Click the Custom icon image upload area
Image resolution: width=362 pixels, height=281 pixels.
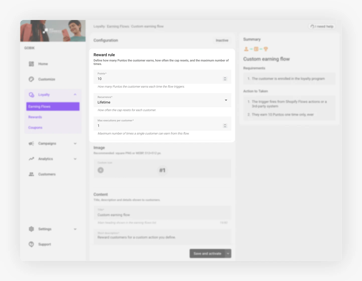pyautogui.click(x=162, y=168)
